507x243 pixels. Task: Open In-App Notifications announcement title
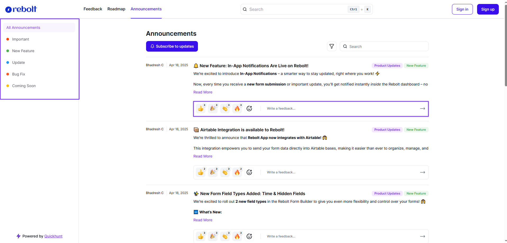(251, 66)
